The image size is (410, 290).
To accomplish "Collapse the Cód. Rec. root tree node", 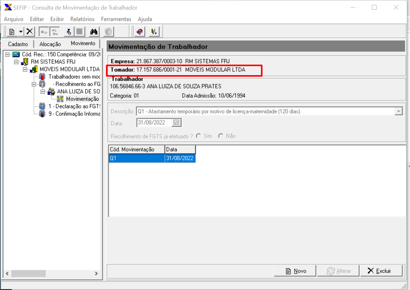I will (x=7, y=54).
